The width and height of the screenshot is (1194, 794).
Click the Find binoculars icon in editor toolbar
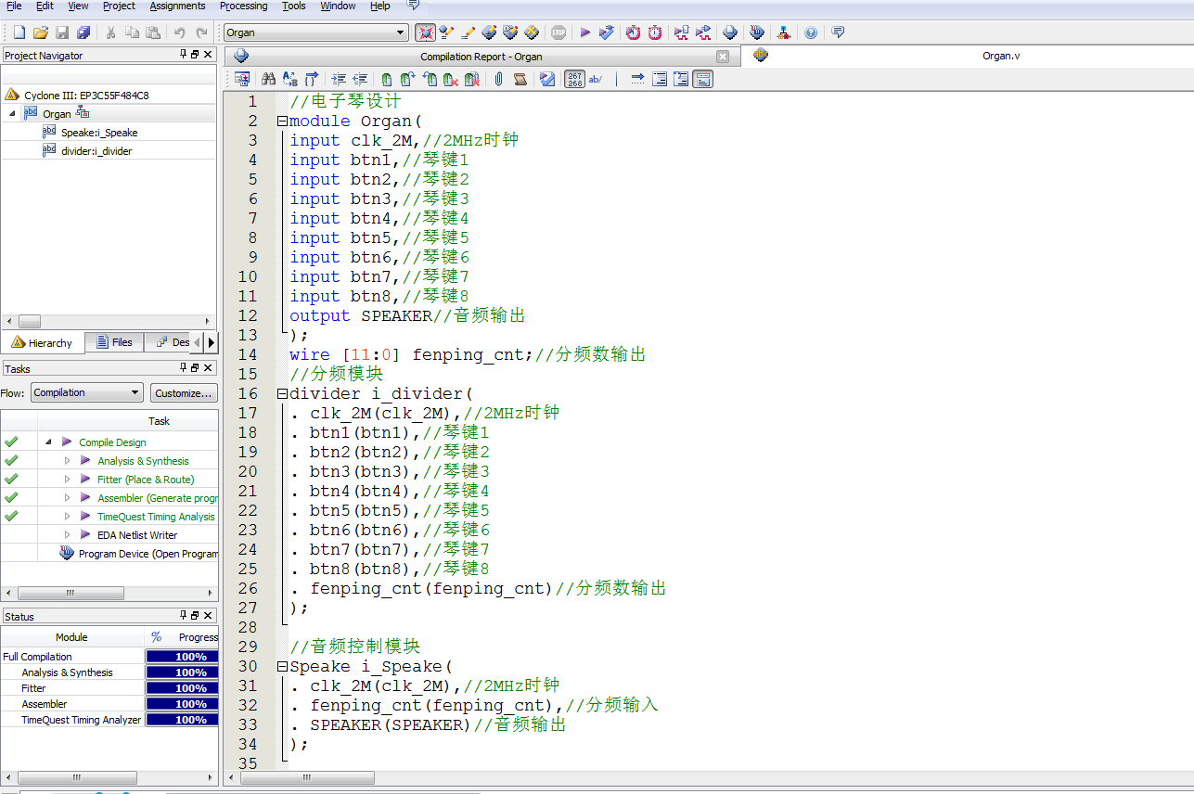click(x=268, y=80)
